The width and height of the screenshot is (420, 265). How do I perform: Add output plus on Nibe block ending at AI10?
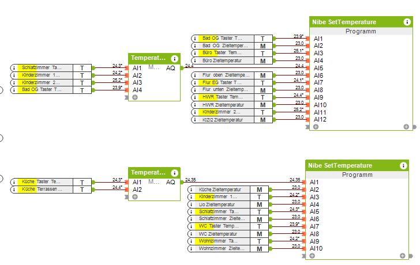[x=402, y=256]
